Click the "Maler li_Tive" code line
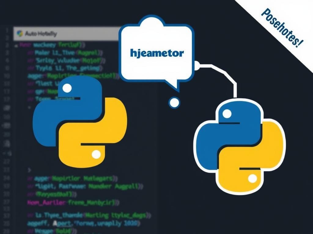313x234 pixels. click(65, 53)
